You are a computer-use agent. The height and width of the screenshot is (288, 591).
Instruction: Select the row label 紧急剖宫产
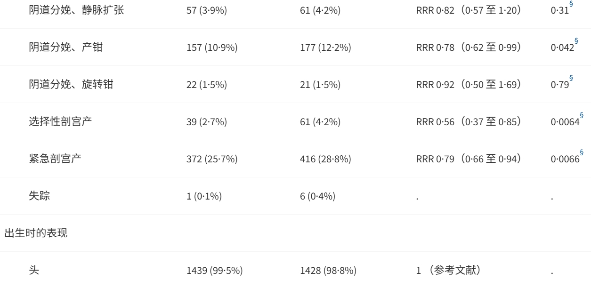pyautogui.click(x=55, y=159)
